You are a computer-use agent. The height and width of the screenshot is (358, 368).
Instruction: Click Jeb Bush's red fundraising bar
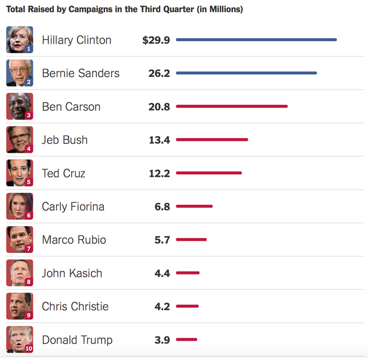click(212, 140)
